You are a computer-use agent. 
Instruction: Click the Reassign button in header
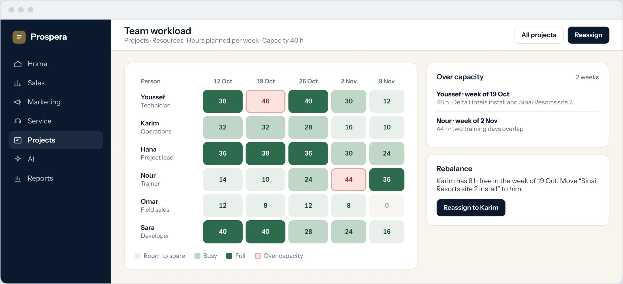(588, 35)
